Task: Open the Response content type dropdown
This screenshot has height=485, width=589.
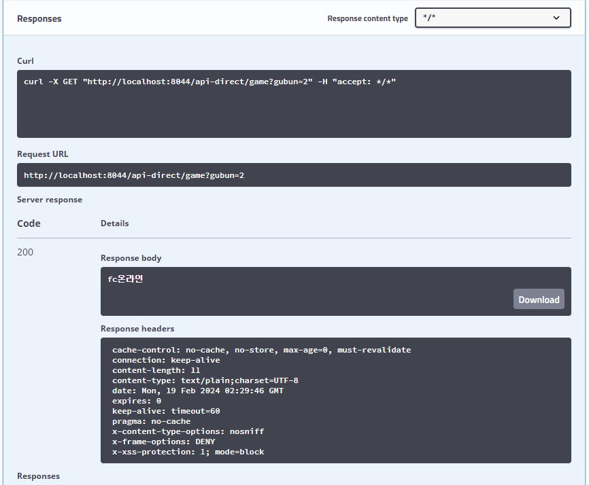Action: (493, 18)
